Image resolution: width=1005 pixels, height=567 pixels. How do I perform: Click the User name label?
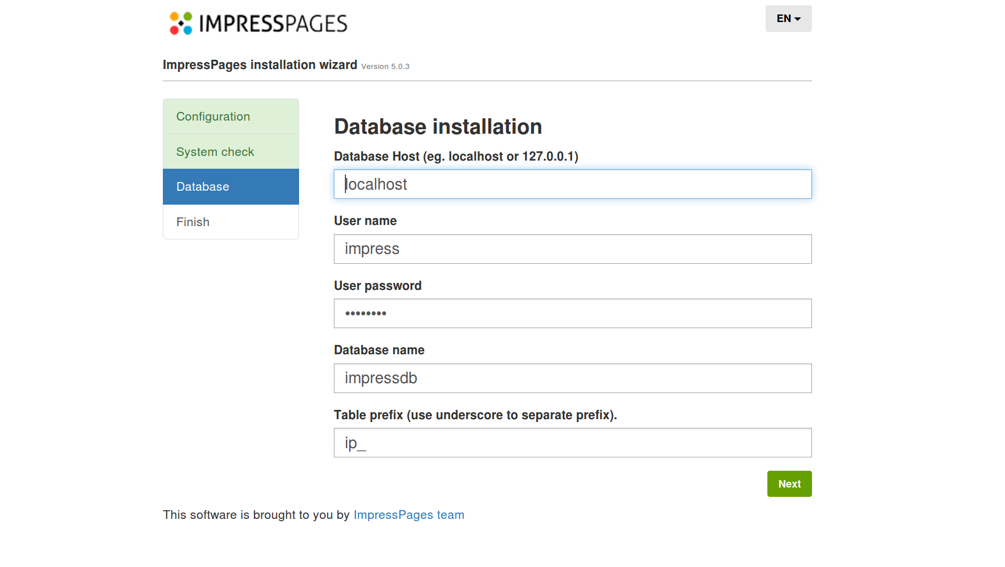pos(365,221)
